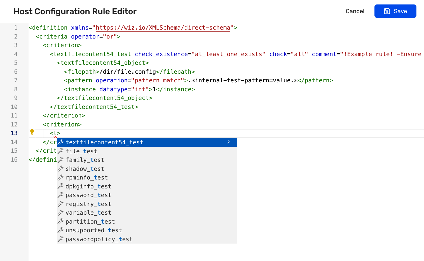The image size is (424, 261).
Task: Click the floppy disk icon in Save
Action: pos(387,11)
